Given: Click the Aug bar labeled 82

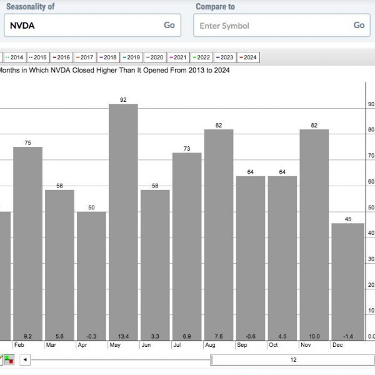Looking at the screenshot, I should pos(219,235).
